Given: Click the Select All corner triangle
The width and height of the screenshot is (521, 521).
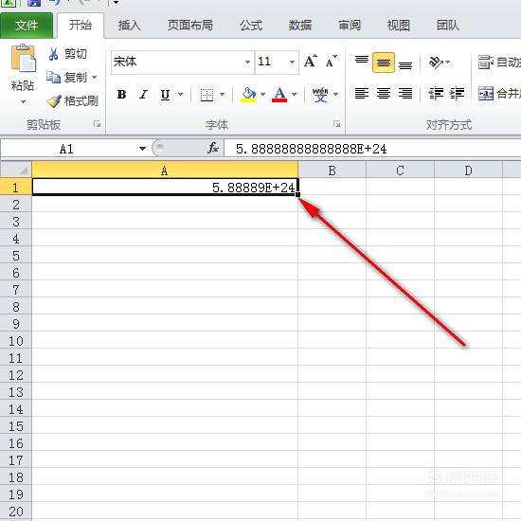Looking at the screenshot, I should tap(16, 170).
